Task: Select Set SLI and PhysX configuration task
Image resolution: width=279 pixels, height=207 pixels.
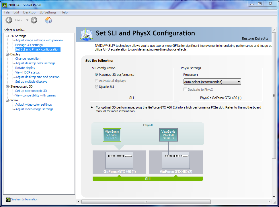Action: (x=37, y=49)
